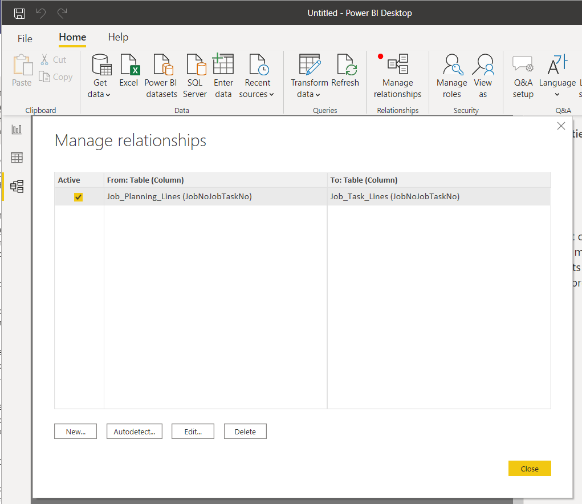Open the Excel data source icon
This screenshot has height=504, width=582.
(x=129, y=66)
